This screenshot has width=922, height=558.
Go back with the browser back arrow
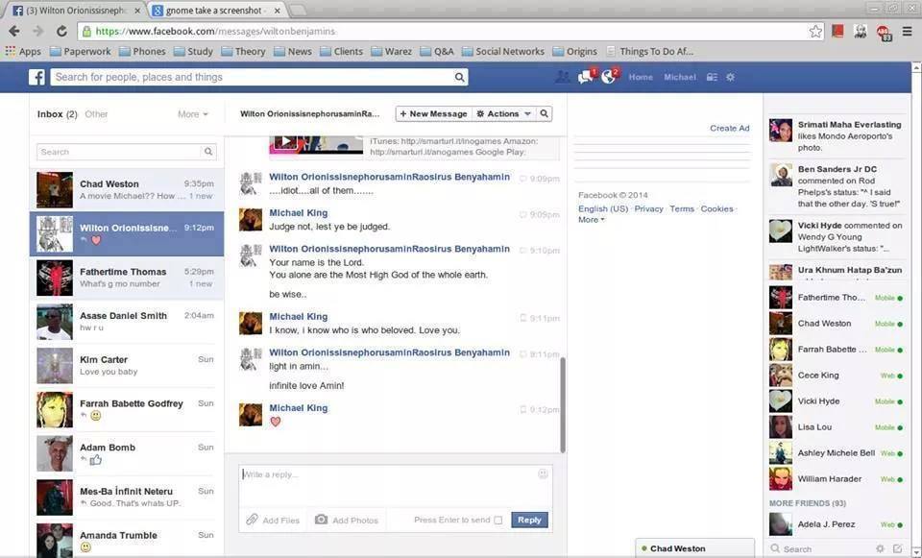[x=14, y=31]
